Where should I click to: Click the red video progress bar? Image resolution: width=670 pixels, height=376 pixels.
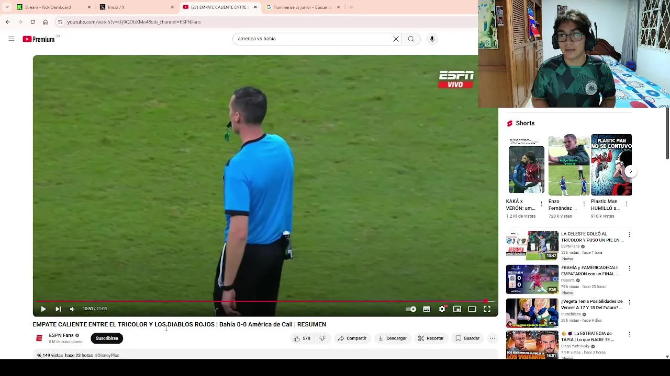(265, 301)
